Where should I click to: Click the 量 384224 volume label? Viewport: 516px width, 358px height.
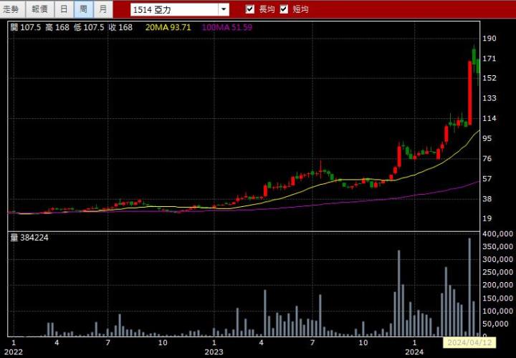(29, 237)
